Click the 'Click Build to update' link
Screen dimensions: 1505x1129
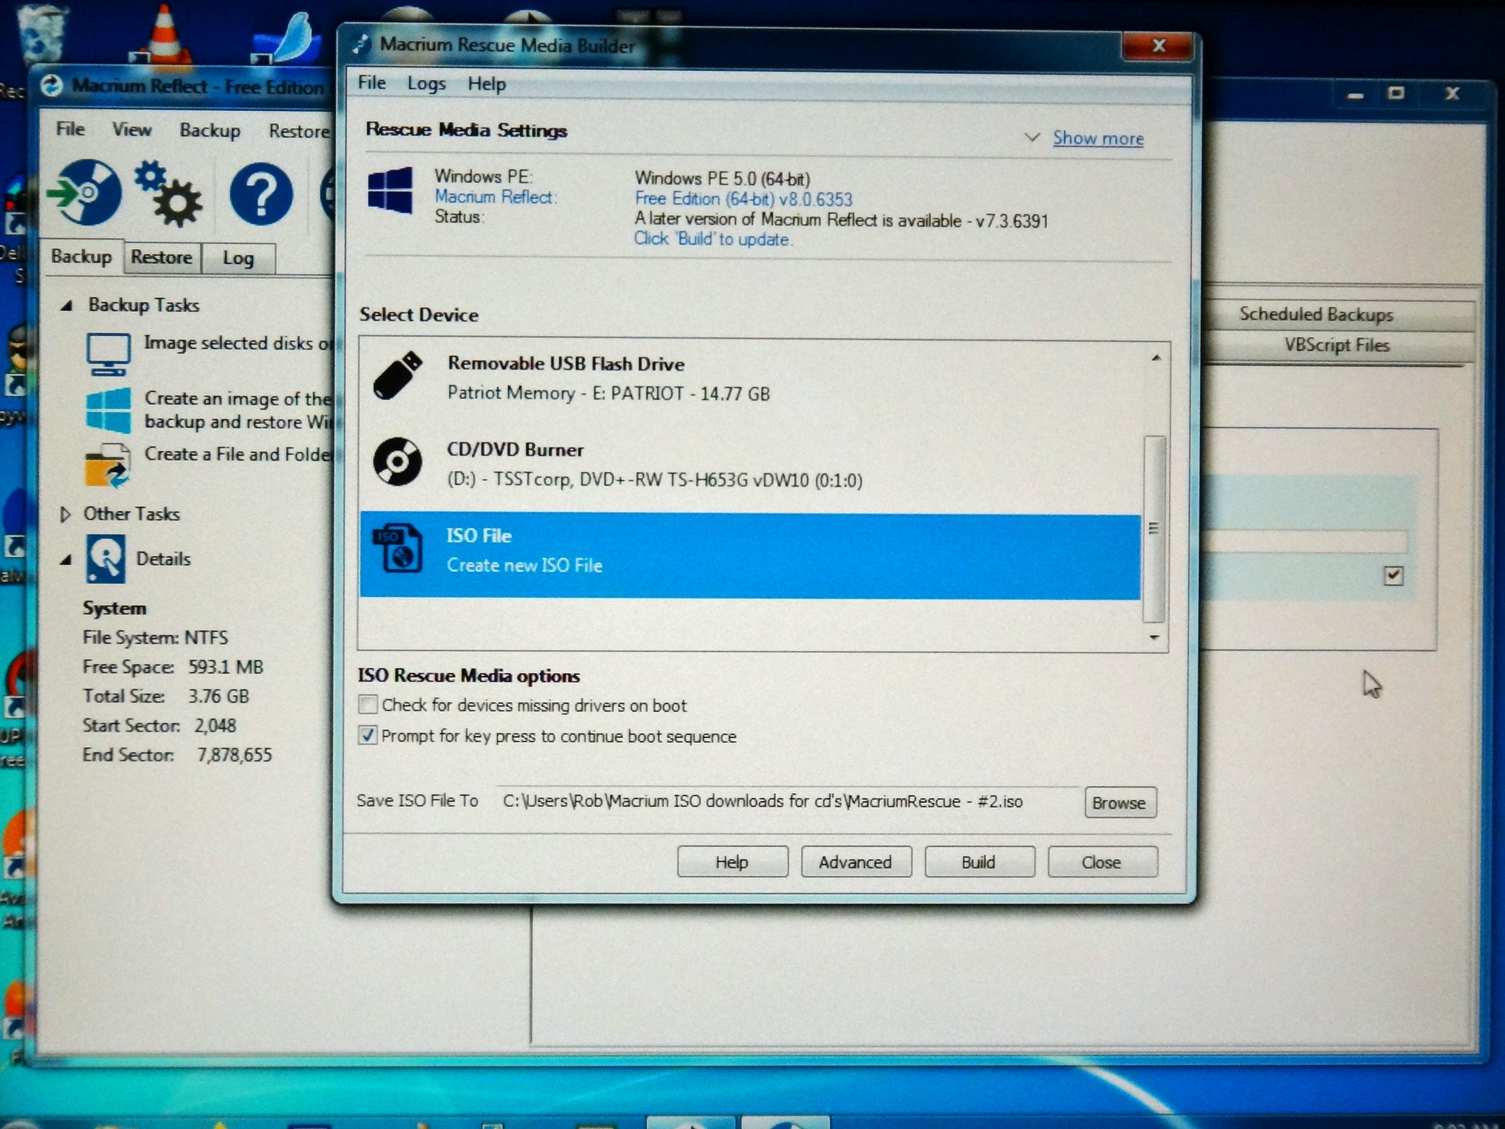click(713, 239)
